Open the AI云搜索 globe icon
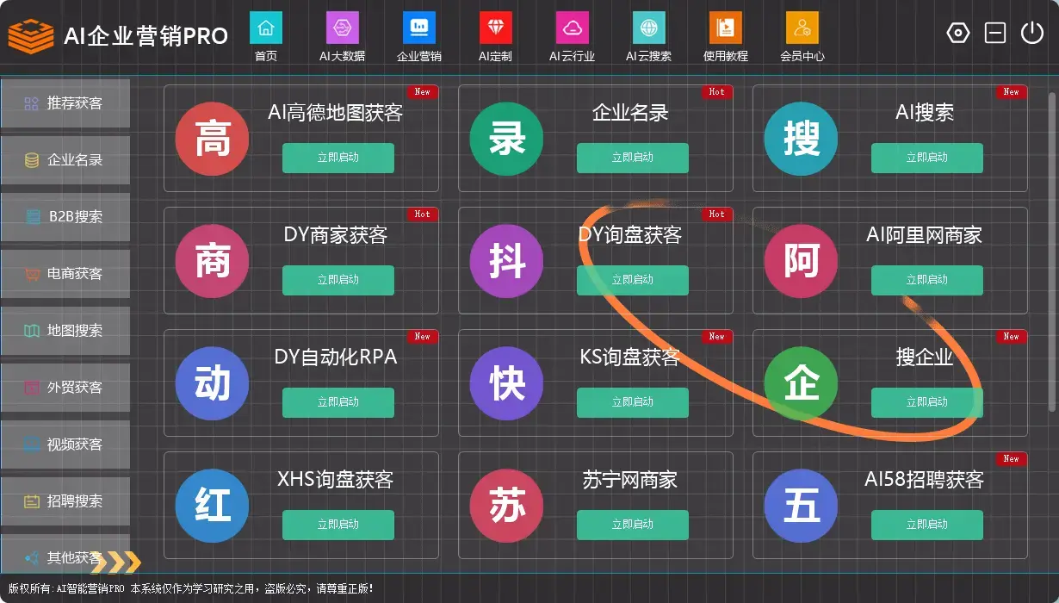 649,28
